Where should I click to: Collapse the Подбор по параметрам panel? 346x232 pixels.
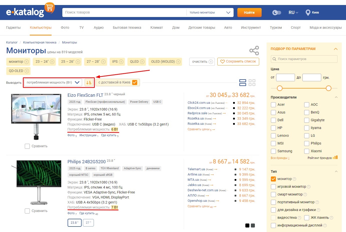tap(336, 49)
